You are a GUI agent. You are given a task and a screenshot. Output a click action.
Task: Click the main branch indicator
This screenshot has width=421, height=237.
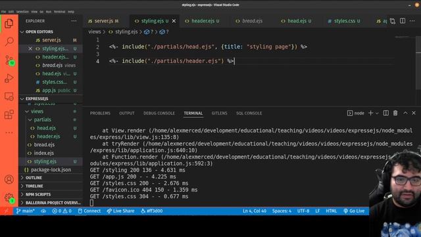(x=25, y=211)
